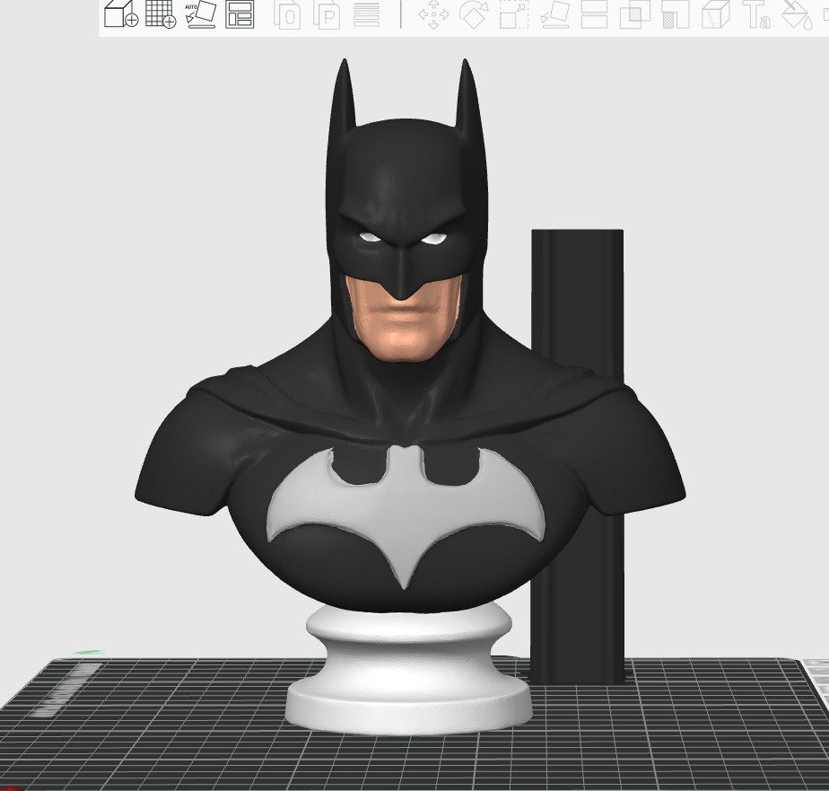Open the Variable layer height tool
The width and height of the screenshot is (829, 791).
point(366,15)
